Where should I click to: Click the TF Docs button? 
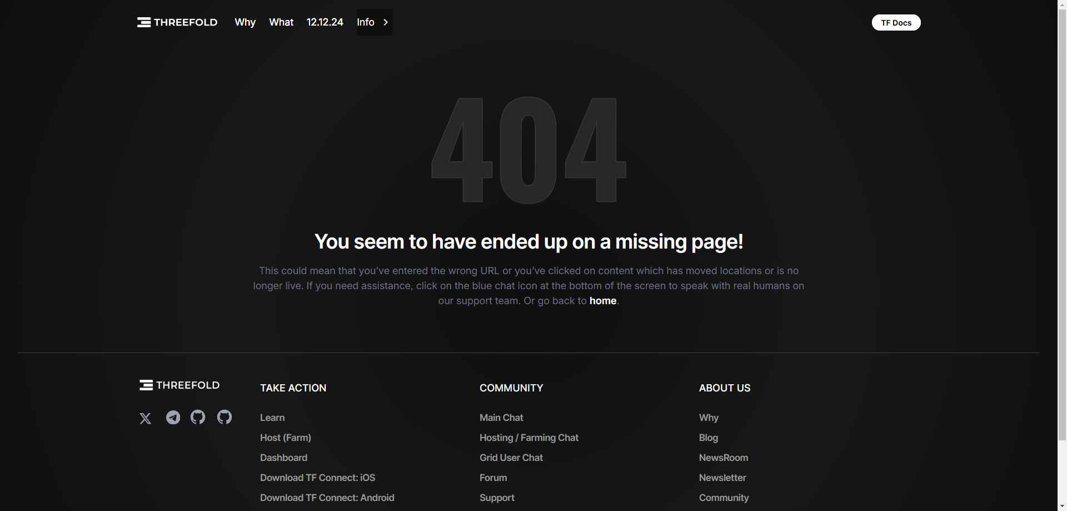(896, 23)
